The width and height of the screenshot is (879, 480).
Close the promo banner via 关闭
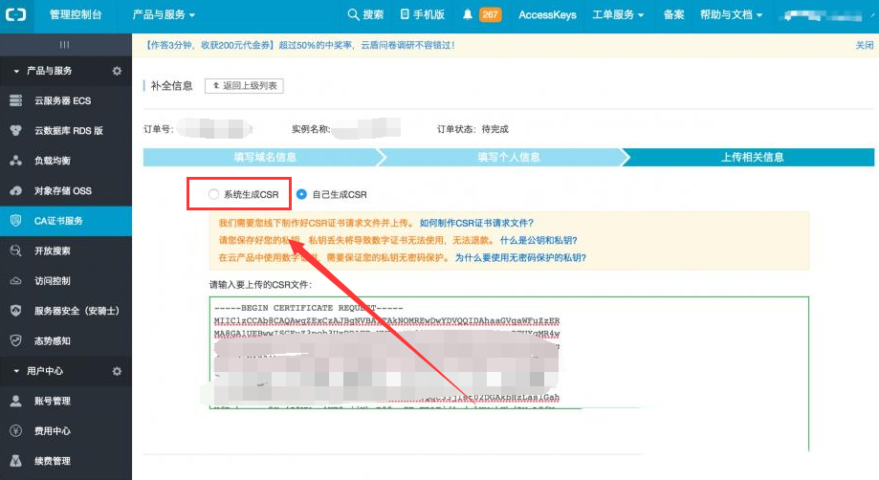pos(864,45)
